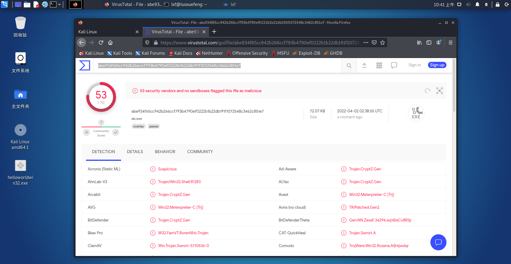Open the COMMUNITY tab
This screenshot has height=264, width=511.
tap(200, 152)
